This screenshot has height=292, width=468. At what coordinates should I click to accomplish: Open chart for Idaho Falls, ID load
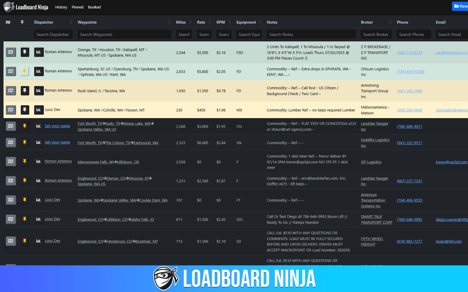[x=38, y=219]
